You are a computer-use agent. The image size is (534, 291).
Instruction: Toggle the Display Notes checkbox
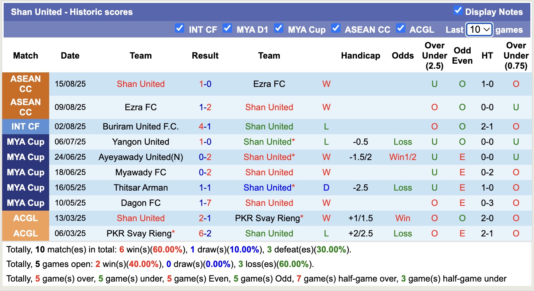pyautogui.click(x=458, y=11)
